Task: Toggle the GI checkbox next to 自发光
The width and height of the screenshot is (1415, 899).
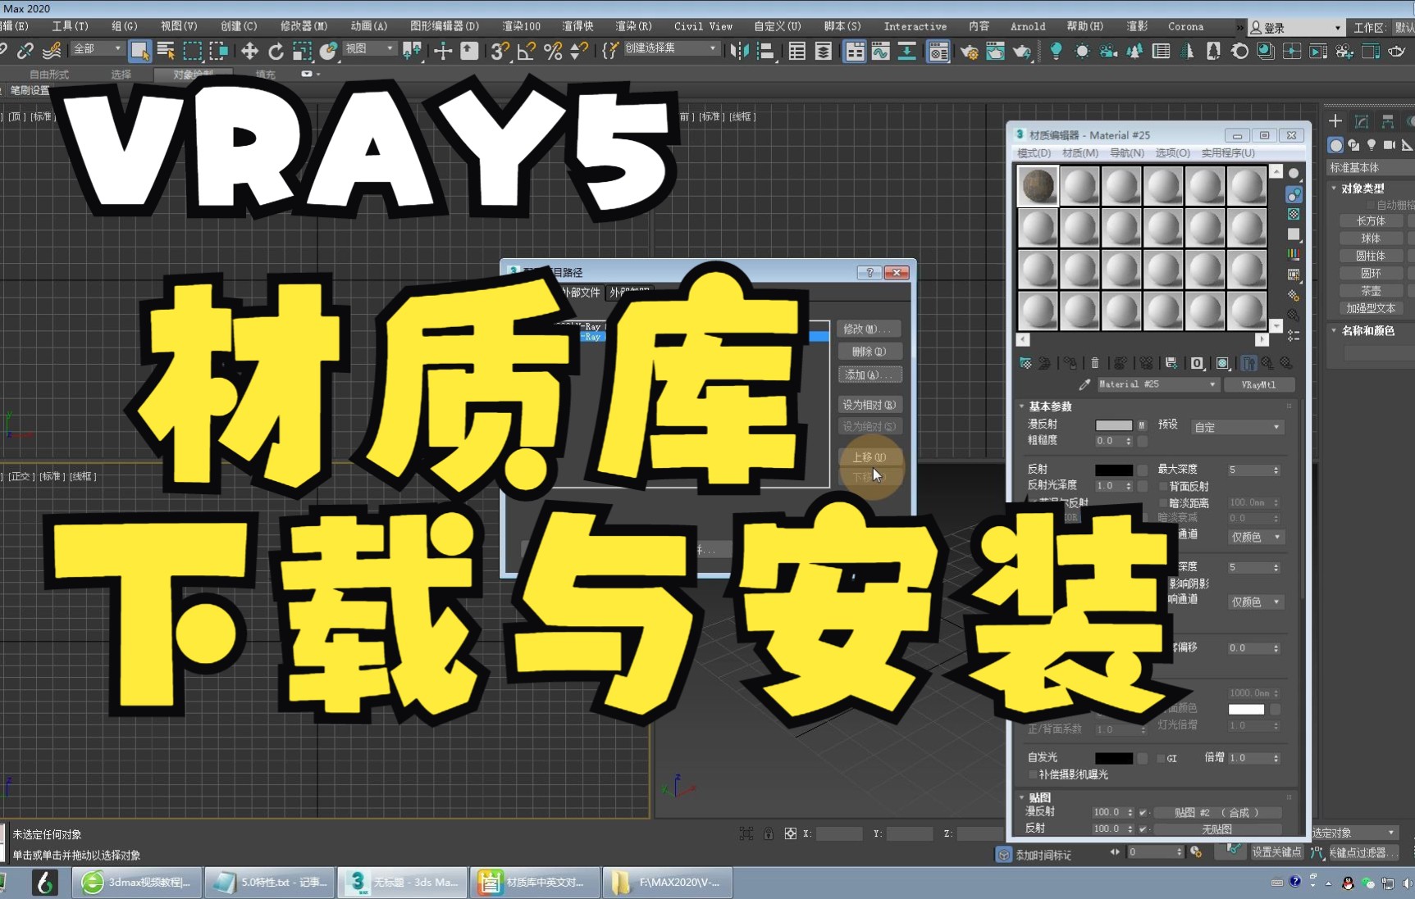Action: [1160, 758]
